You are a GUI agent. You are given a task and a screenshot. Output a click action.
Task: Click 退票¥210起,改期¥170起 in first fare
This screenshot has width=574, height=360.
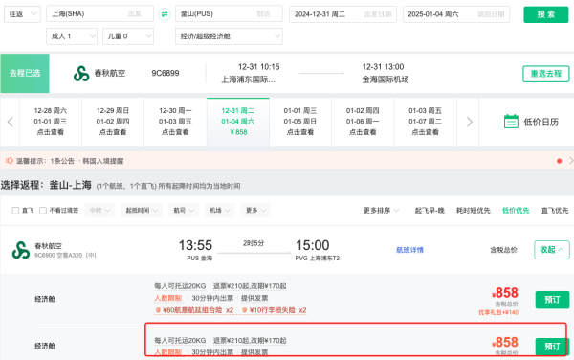tap(250, 286)
